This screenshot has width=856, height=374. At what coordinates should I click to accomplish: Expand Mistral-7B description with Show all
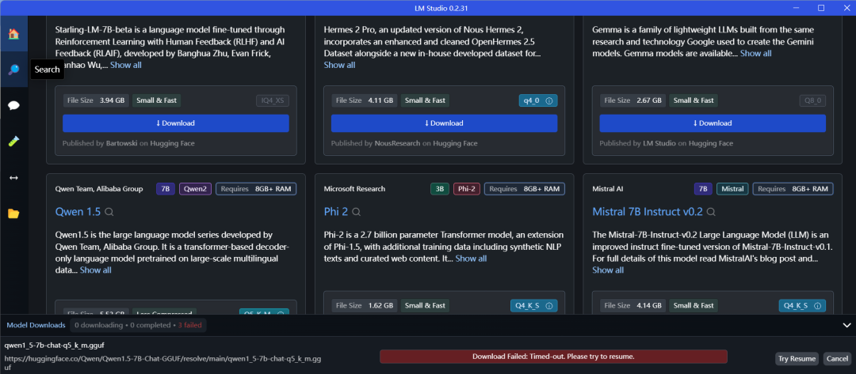tap(608, 270)
